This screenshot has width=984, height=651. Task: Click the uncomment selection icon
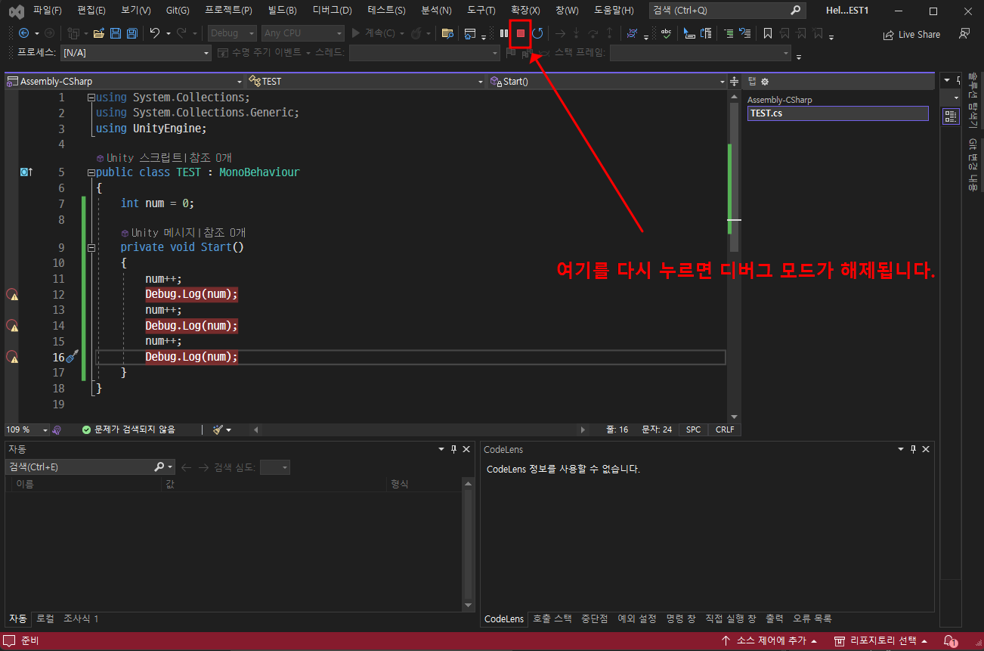(745, 33)
